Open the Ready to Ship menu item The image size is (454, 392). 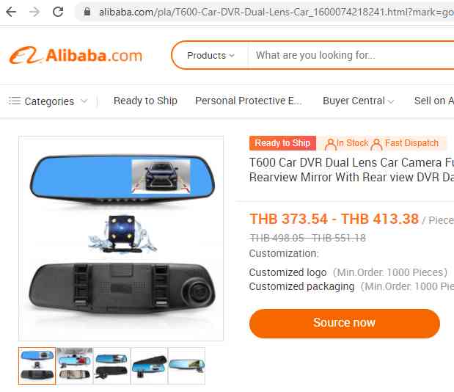(x=145, y=101)
